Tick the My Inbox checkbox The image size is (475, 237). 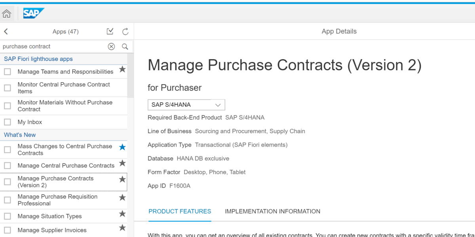8,122
